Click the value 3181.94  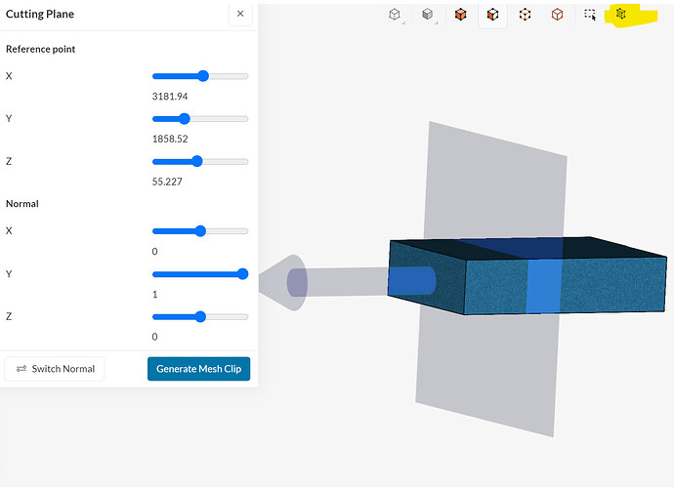pos(170,97)
